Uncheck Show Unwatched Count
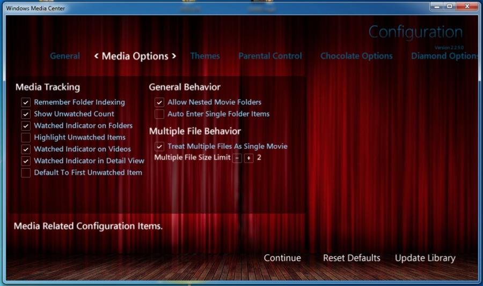Viewport: 483px width, 286px height. 26,114
